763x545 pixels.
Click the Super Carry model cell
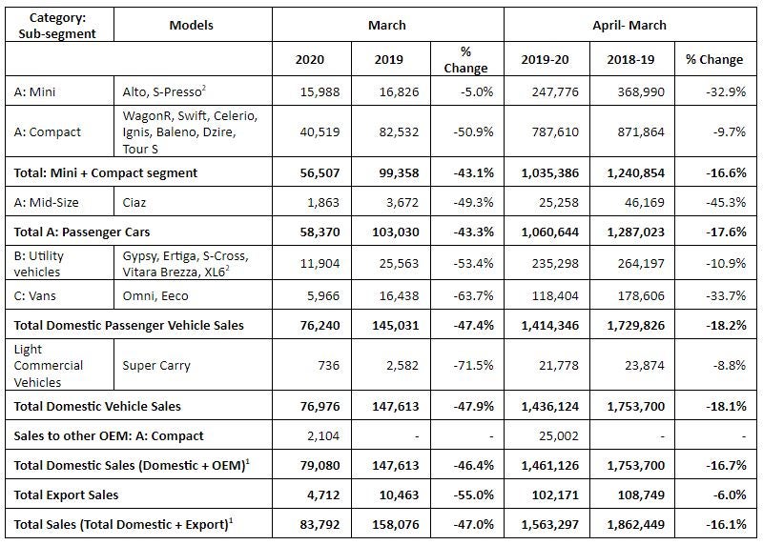(x=193, y=365)
